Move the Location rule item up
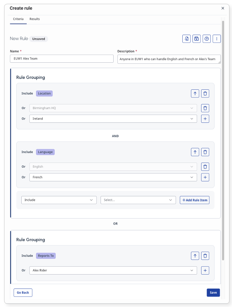This screenshot has height=307, width=232. coord(195,94)
